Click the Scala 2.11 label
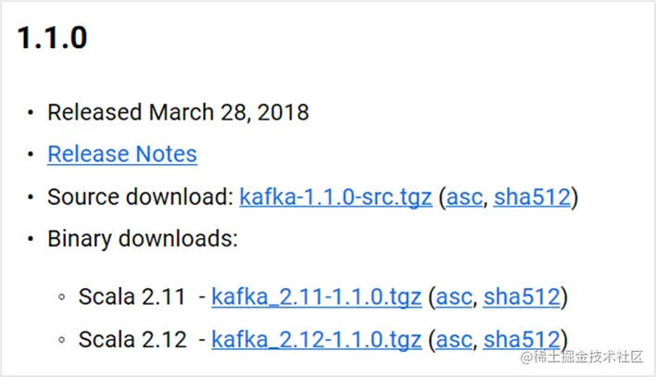 click(x=131, y=297)
